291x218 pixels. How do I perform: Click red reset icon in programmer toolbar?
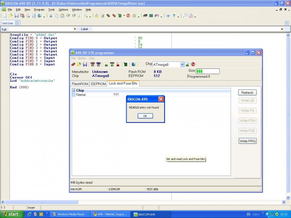pos(193,64)
